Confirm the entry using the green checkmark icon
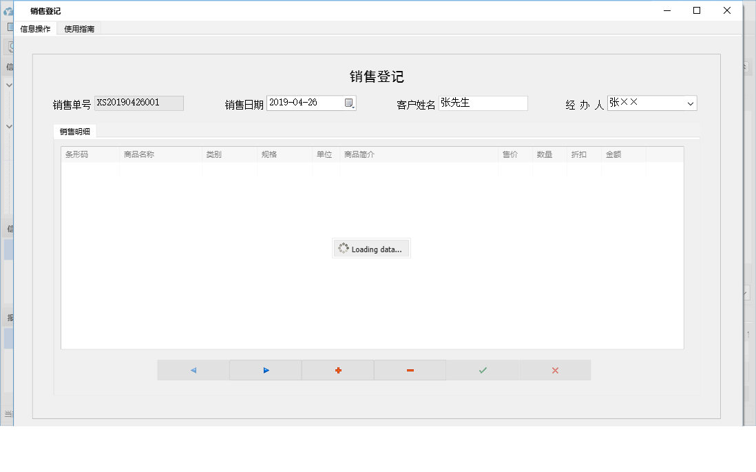This screenshot has height=472, width=756. 482,370
